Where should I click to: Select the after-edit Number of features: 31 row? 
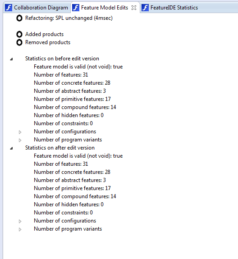[61, 164]
